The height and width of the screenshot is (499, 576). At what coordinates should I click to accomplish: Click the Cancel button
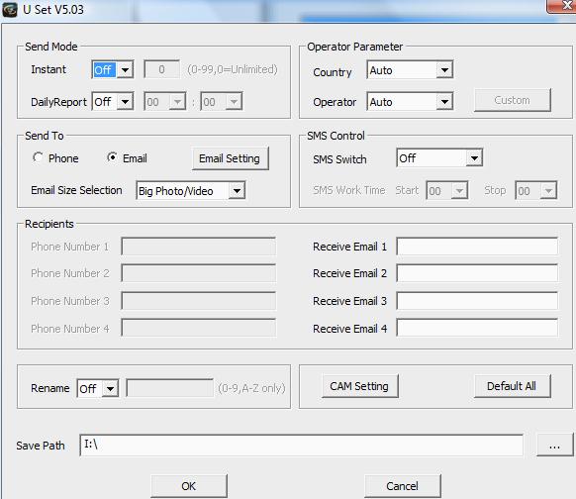pos(403,486)
